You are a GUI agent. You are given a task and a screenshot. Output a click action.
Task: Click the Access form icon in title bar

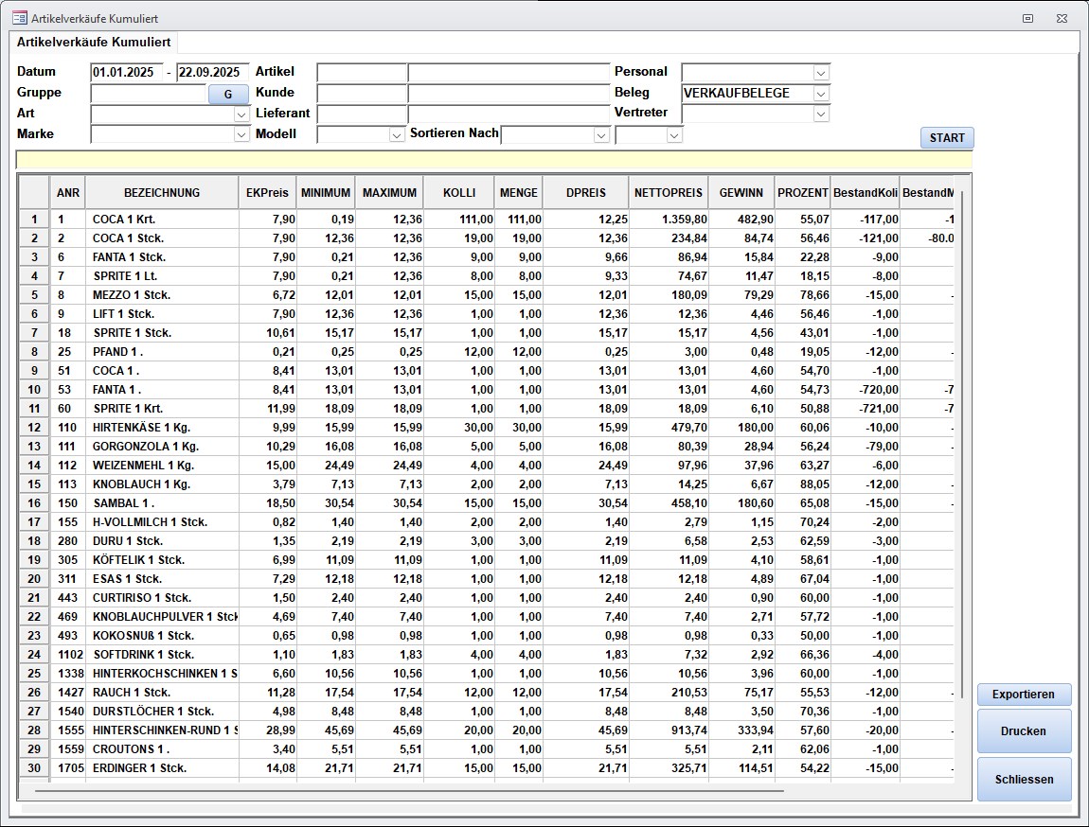coord(19,18)
